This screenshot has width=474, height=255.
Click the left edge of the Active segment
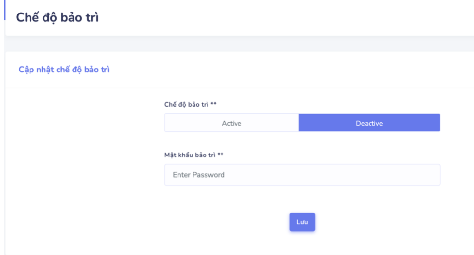168,123
